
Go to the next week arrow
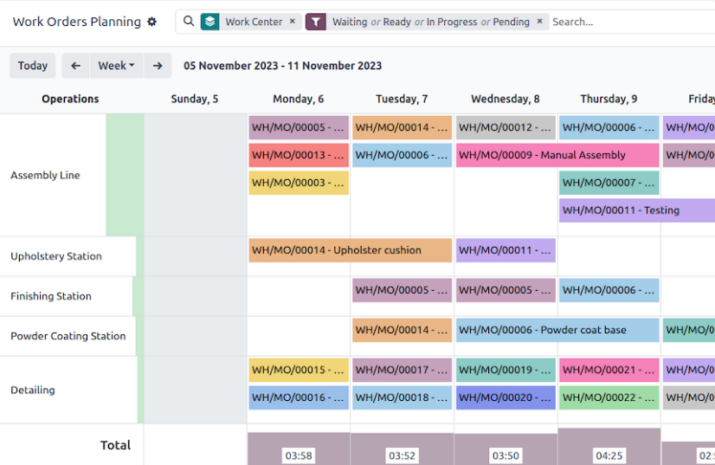158,66
